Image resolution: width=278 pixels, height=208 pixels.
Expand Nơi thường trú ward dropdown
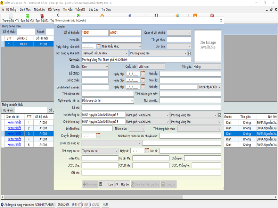(x=194, y=115)
